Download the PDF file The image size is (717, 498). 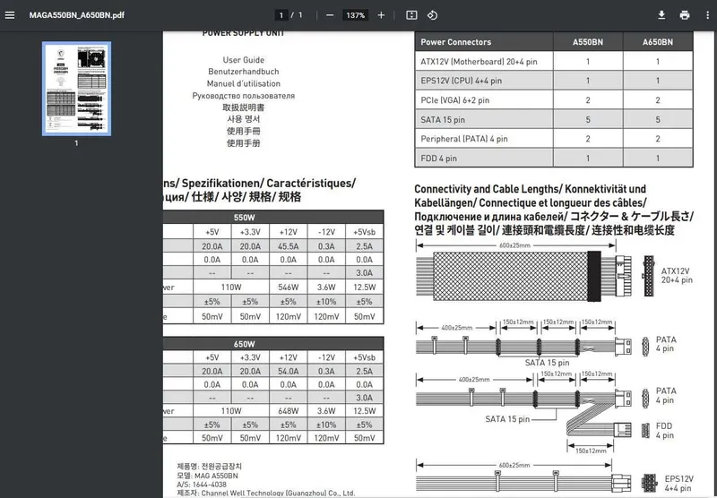661,15
